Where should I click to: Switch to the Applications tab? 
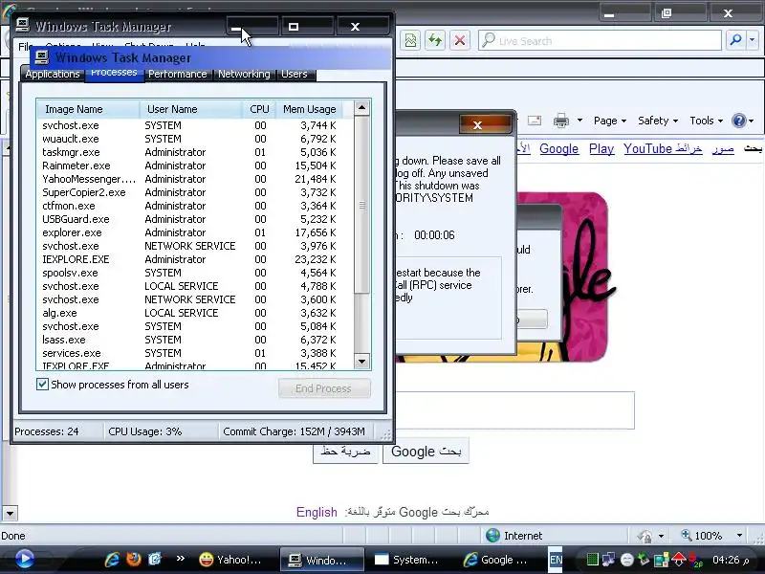tap(53, 75)
